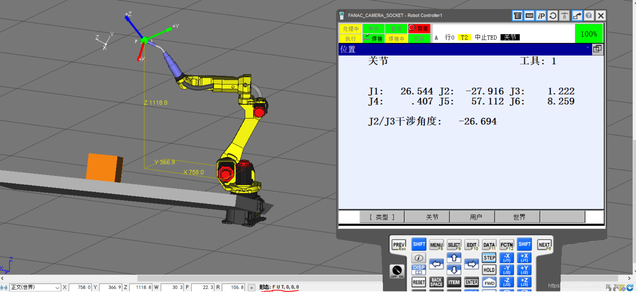Screen dimensions: 636x292
Task: Toggle the teach pendant OFF/ON switch
Action: [x=397, y=271]
